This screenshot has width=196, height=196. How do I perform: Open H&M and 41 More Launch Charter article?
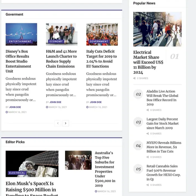[x=61, y=59]
